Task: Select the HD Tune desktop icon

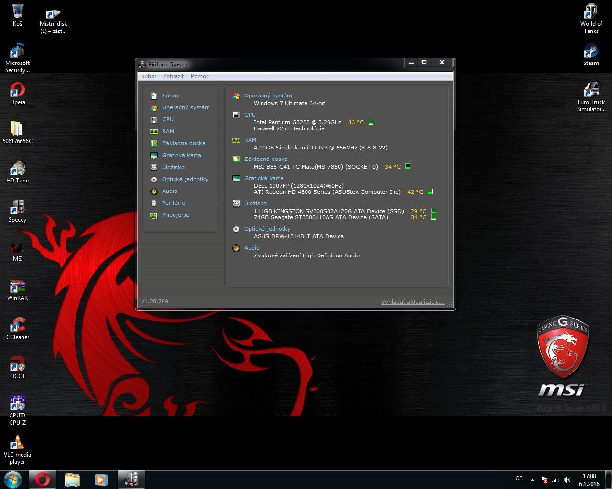Action: [x=18, y=172]
